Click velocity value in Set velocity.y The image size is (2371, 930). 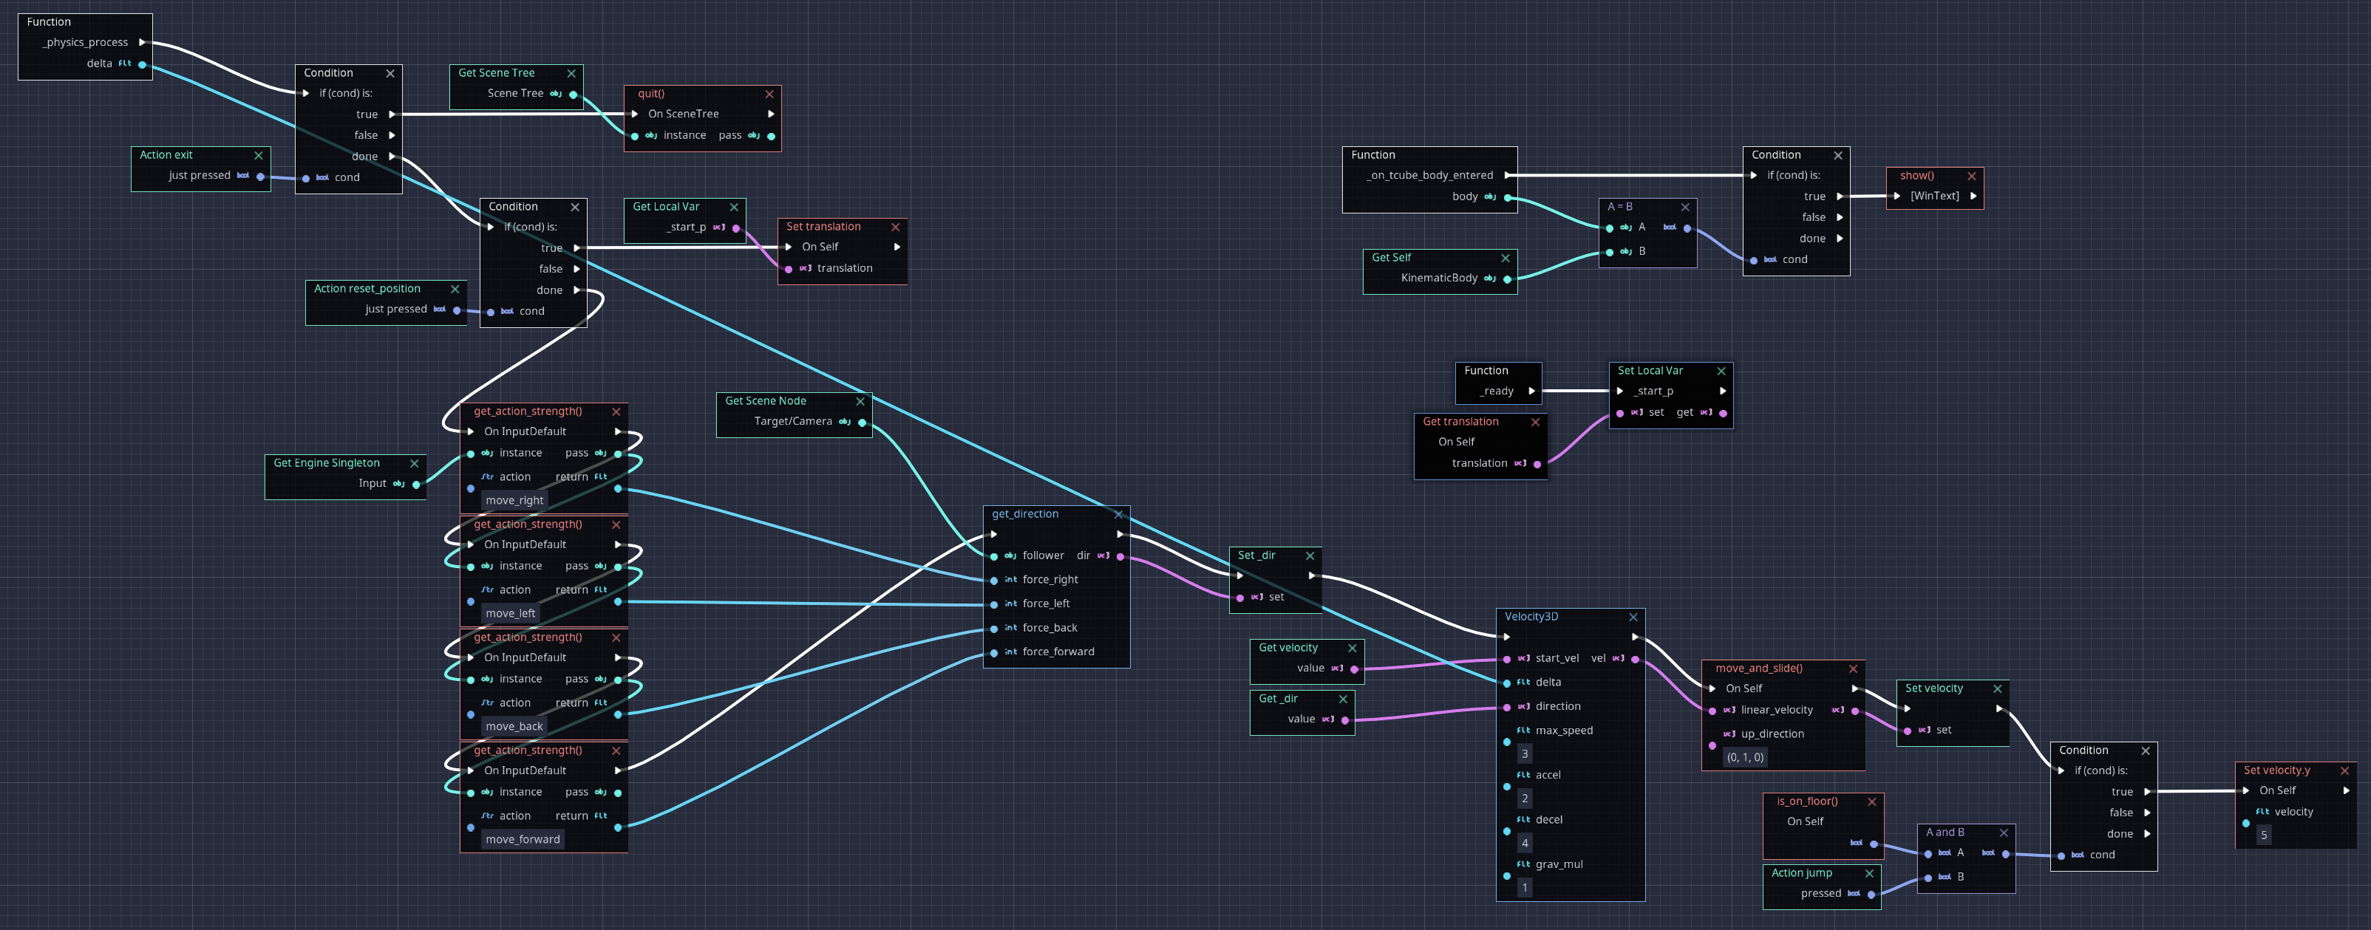[x=2263, y=835]
